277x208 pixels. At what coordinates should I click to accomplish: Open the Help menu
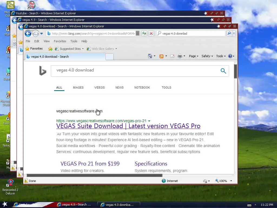point(84,41)
